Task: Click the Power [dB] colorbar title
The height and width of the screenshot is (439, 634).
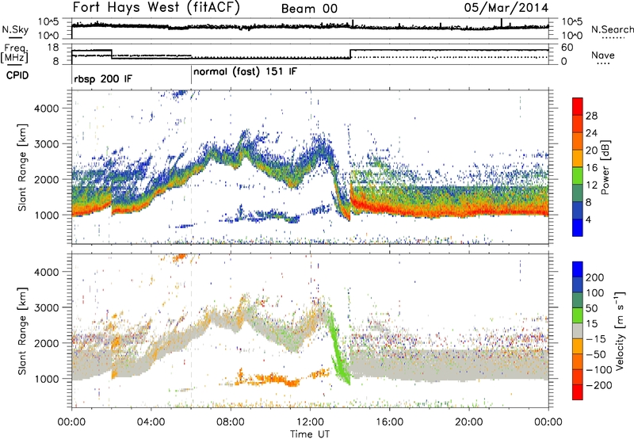Action: click(605, 168)
